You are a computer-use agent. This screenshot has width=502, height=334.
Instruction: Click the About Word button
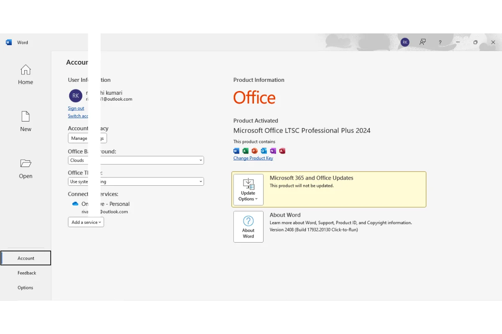tap(248, 227)
